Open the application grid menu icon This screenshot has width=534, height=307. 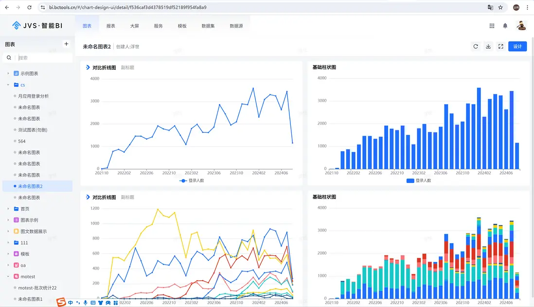click(x=492, y=26)
